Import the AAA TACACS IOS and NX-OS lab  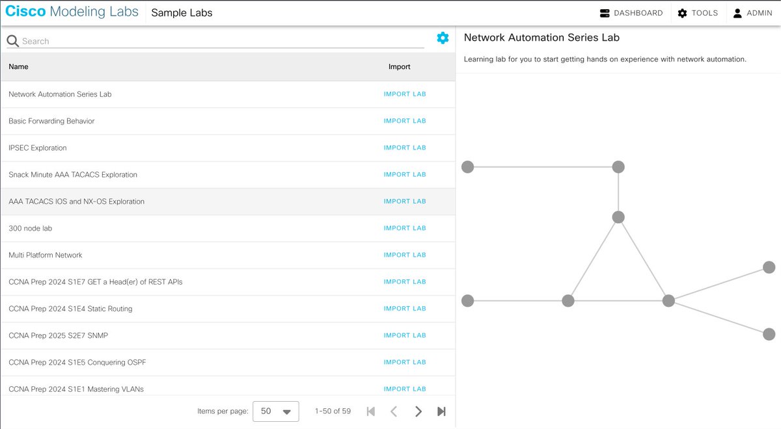click(x=405, y=201)
